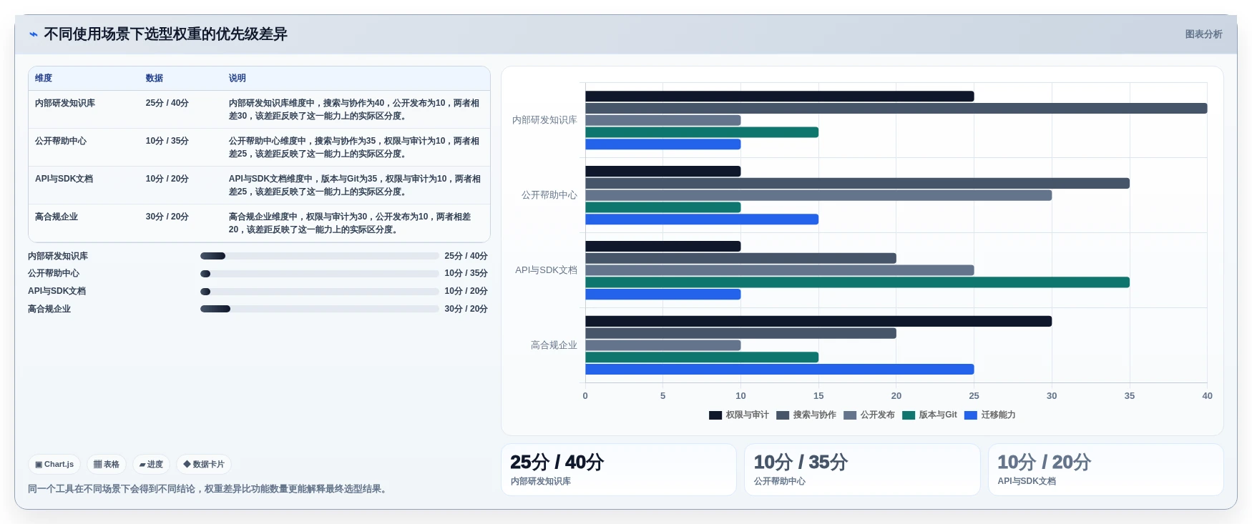Click the 迁移能力 bar for 高合规企业
Screen dimensions: 1252x524
780,370
